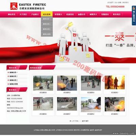Viewport: 136px width, 136px height.
Task: Open sidebar category 案例分类一
Action: pyautogui.click(x=14, y=72)
